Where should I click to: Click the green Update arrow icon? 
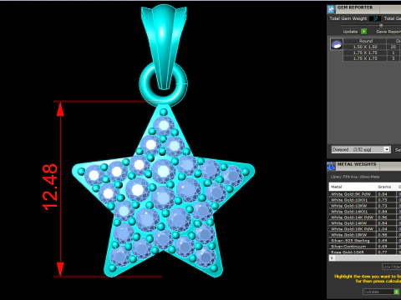pyautogui.click(x=363, y=32)
